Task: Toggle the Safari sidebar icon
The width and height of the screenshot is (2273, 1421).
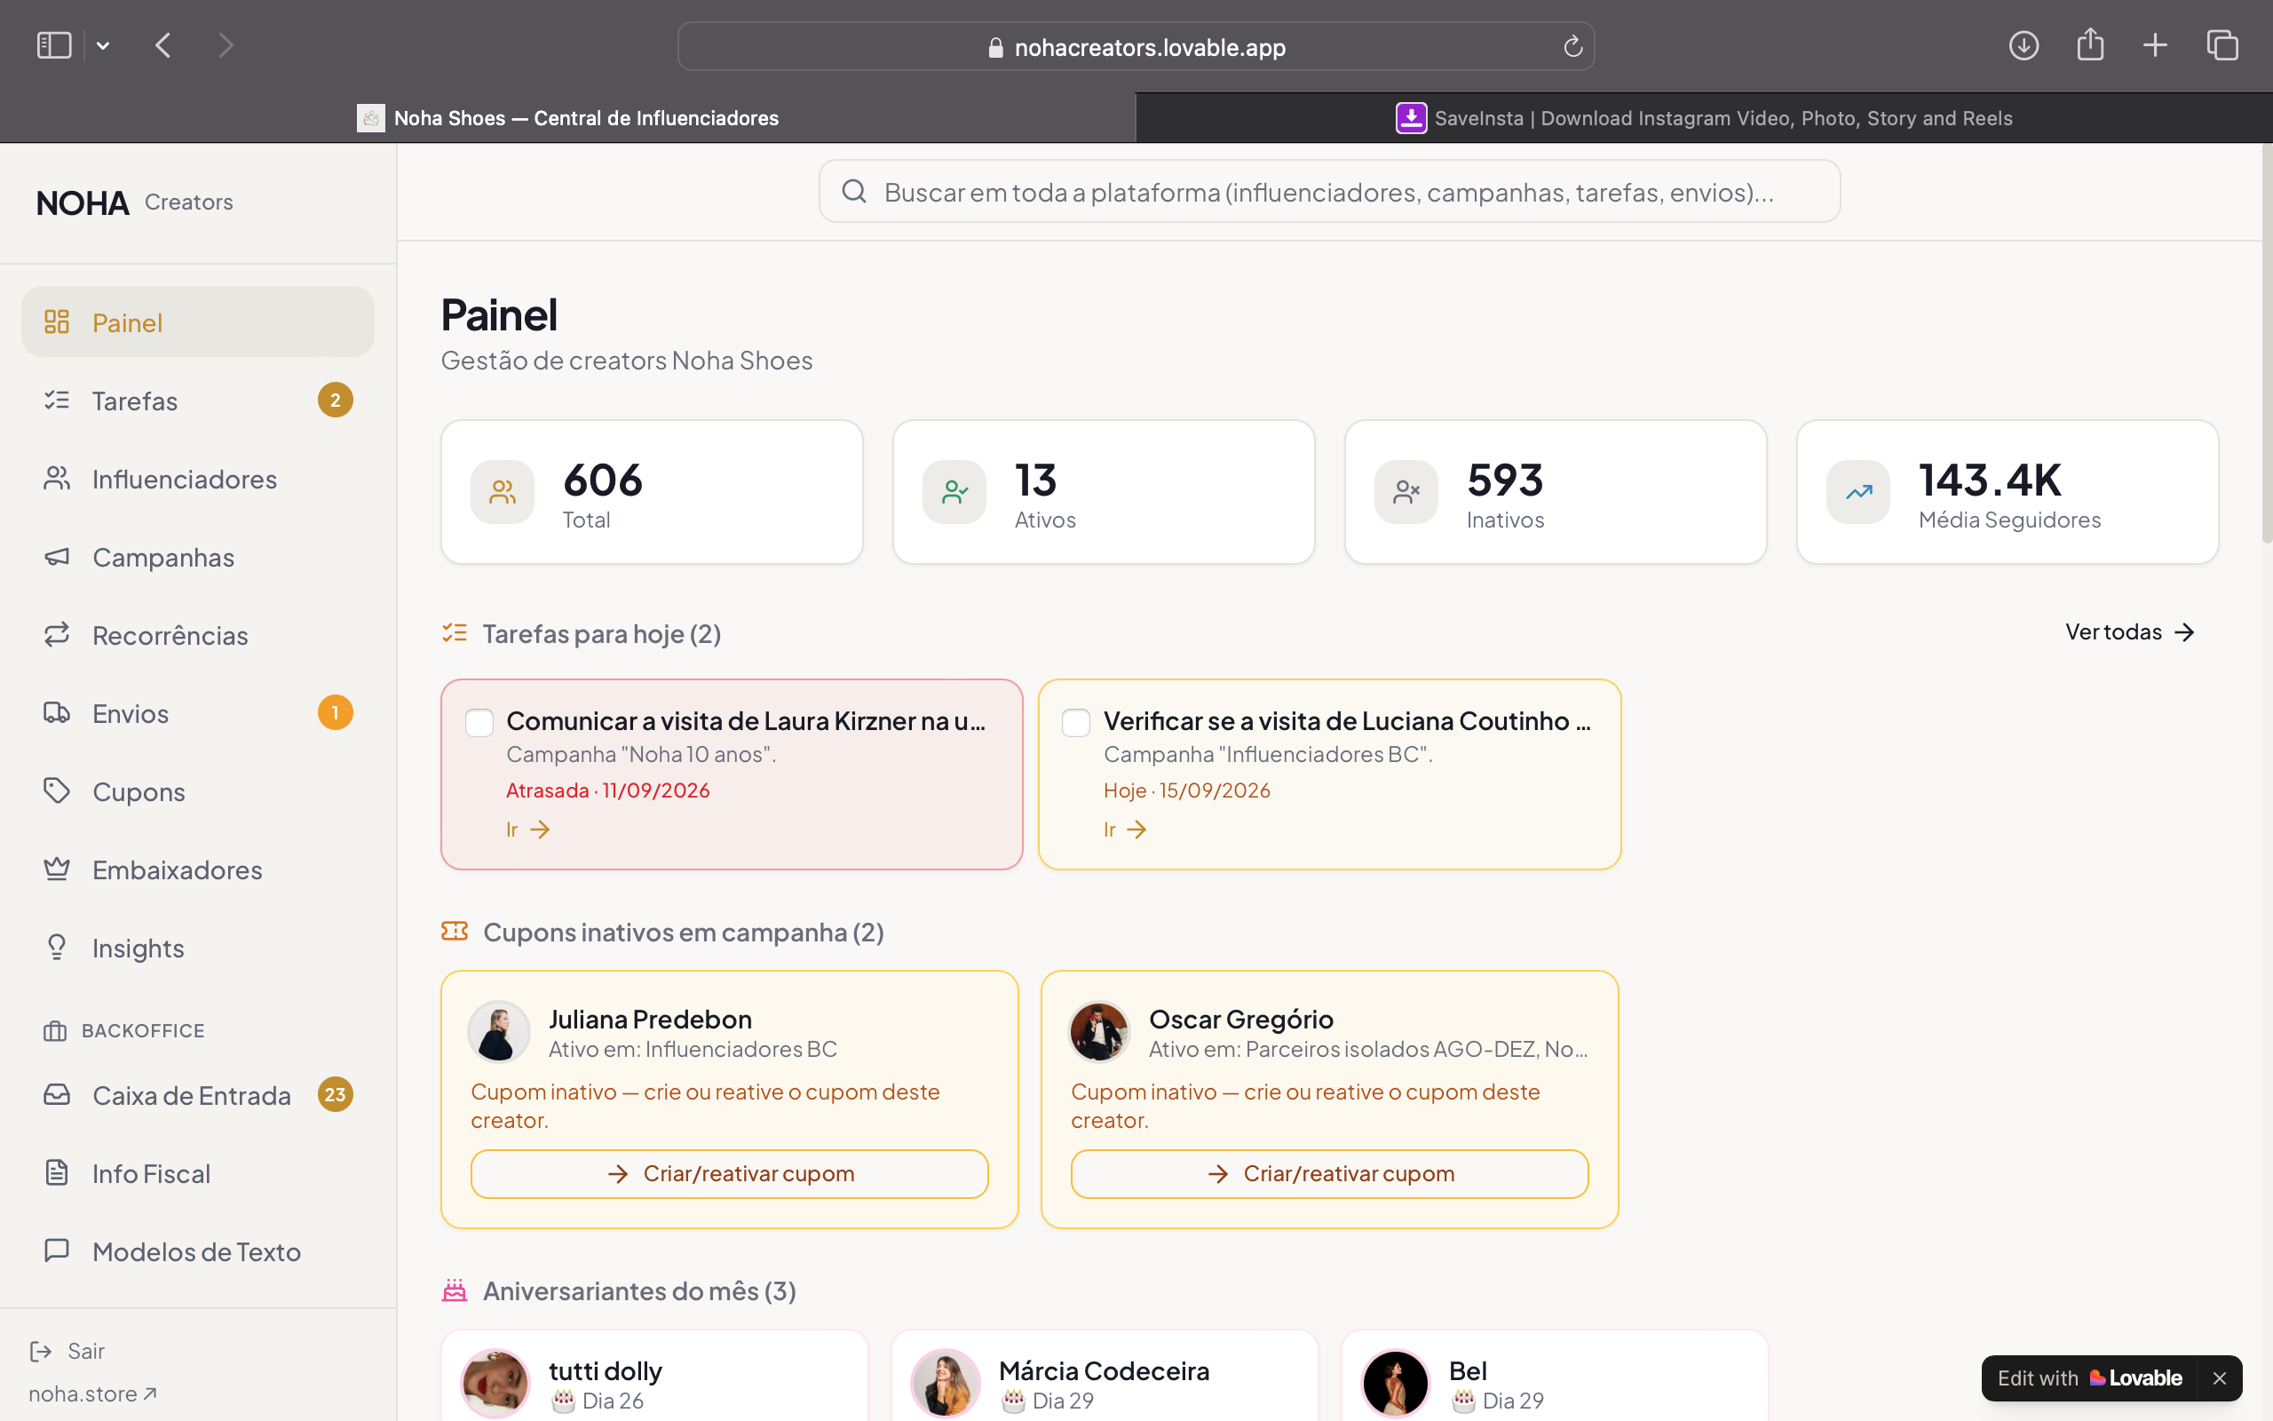Action: 53,45
